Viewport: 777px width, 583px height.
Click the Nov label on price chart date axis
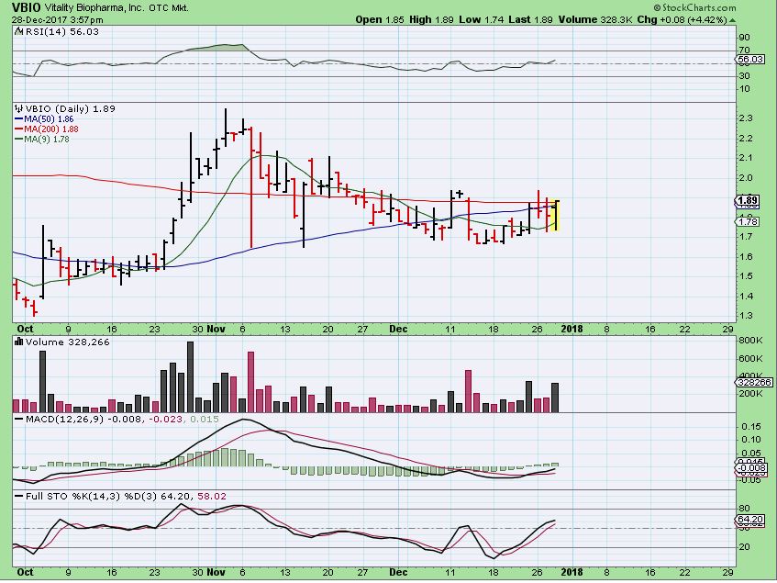pyautogui.click(x=216, y=329)
